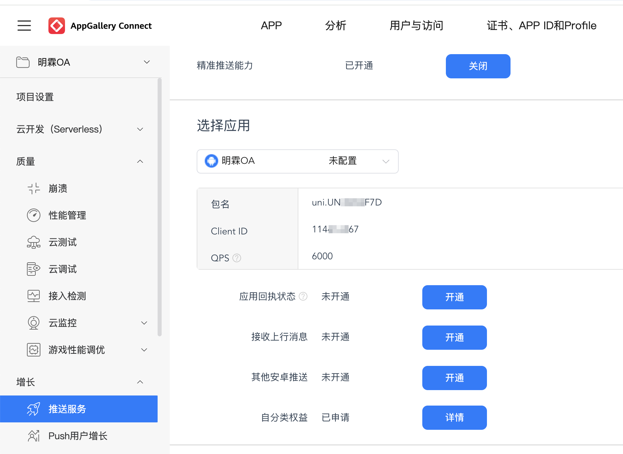Open 证书、APP ID和Profile tab
The height and width of the screenshot is (454, 623).
coord(541,26)
